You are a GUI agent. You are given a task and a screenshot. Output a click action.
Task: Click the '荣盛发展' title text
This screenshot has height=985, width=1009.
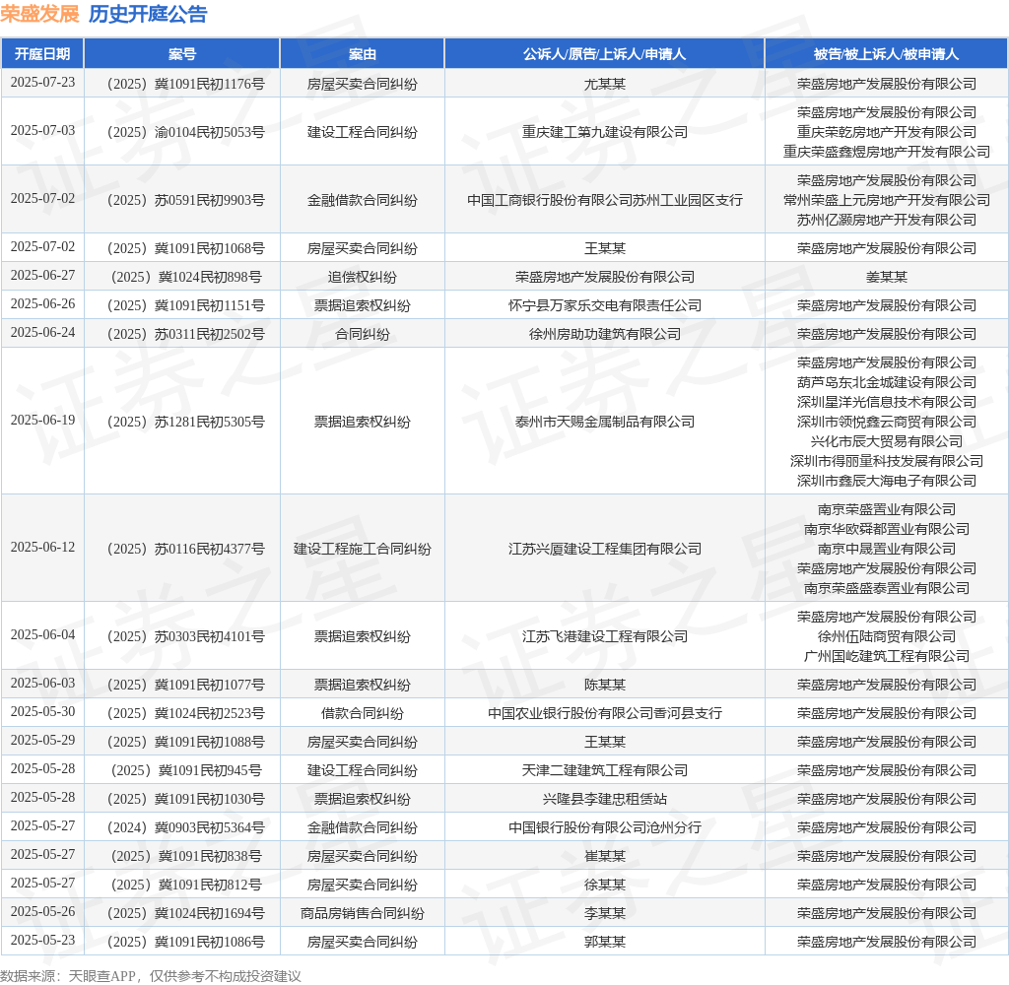point(39,14)
